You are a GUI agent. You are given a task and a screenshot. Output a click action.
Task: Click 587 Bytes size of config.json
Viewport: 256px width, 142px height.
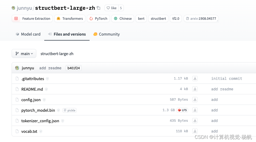[x=179, y=100]
